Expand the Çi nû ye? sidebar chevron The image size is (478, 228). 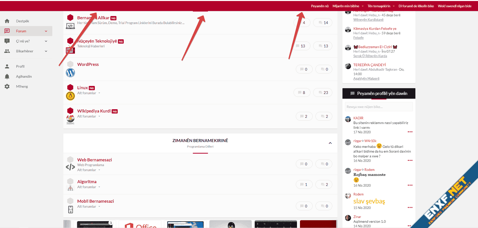[x=46, y=41]
